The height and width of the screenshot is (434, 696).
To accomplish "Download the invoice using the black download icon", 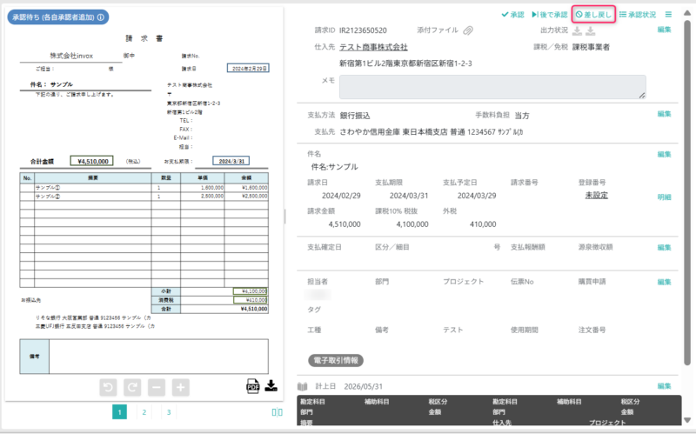I will click(x=271, y=385).
